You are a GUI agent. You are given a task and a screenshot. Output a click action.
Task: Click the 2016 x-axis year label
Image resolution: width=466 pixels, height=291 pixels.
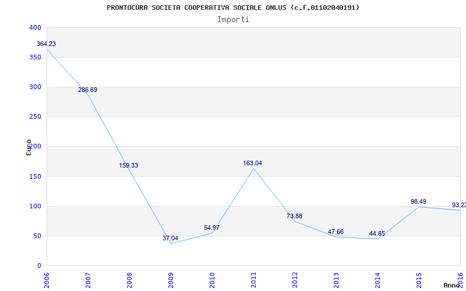click(x=460, y=281)
